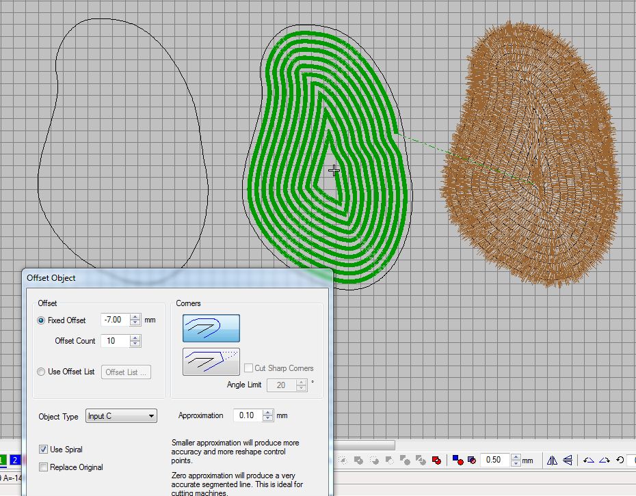Image resolution: width=636 pixels, height=496 pixels.
Task: Click the flip horizontal mirror icon
Action: pyautogui.click(x=552, y=460)
